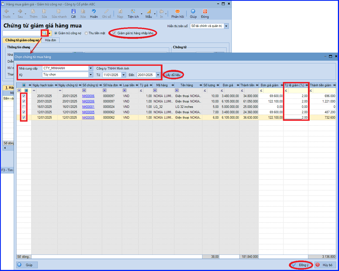339x271 pixels.
Task: Switch to the Hóa đơn tab
Action: (x=50, y=40)
